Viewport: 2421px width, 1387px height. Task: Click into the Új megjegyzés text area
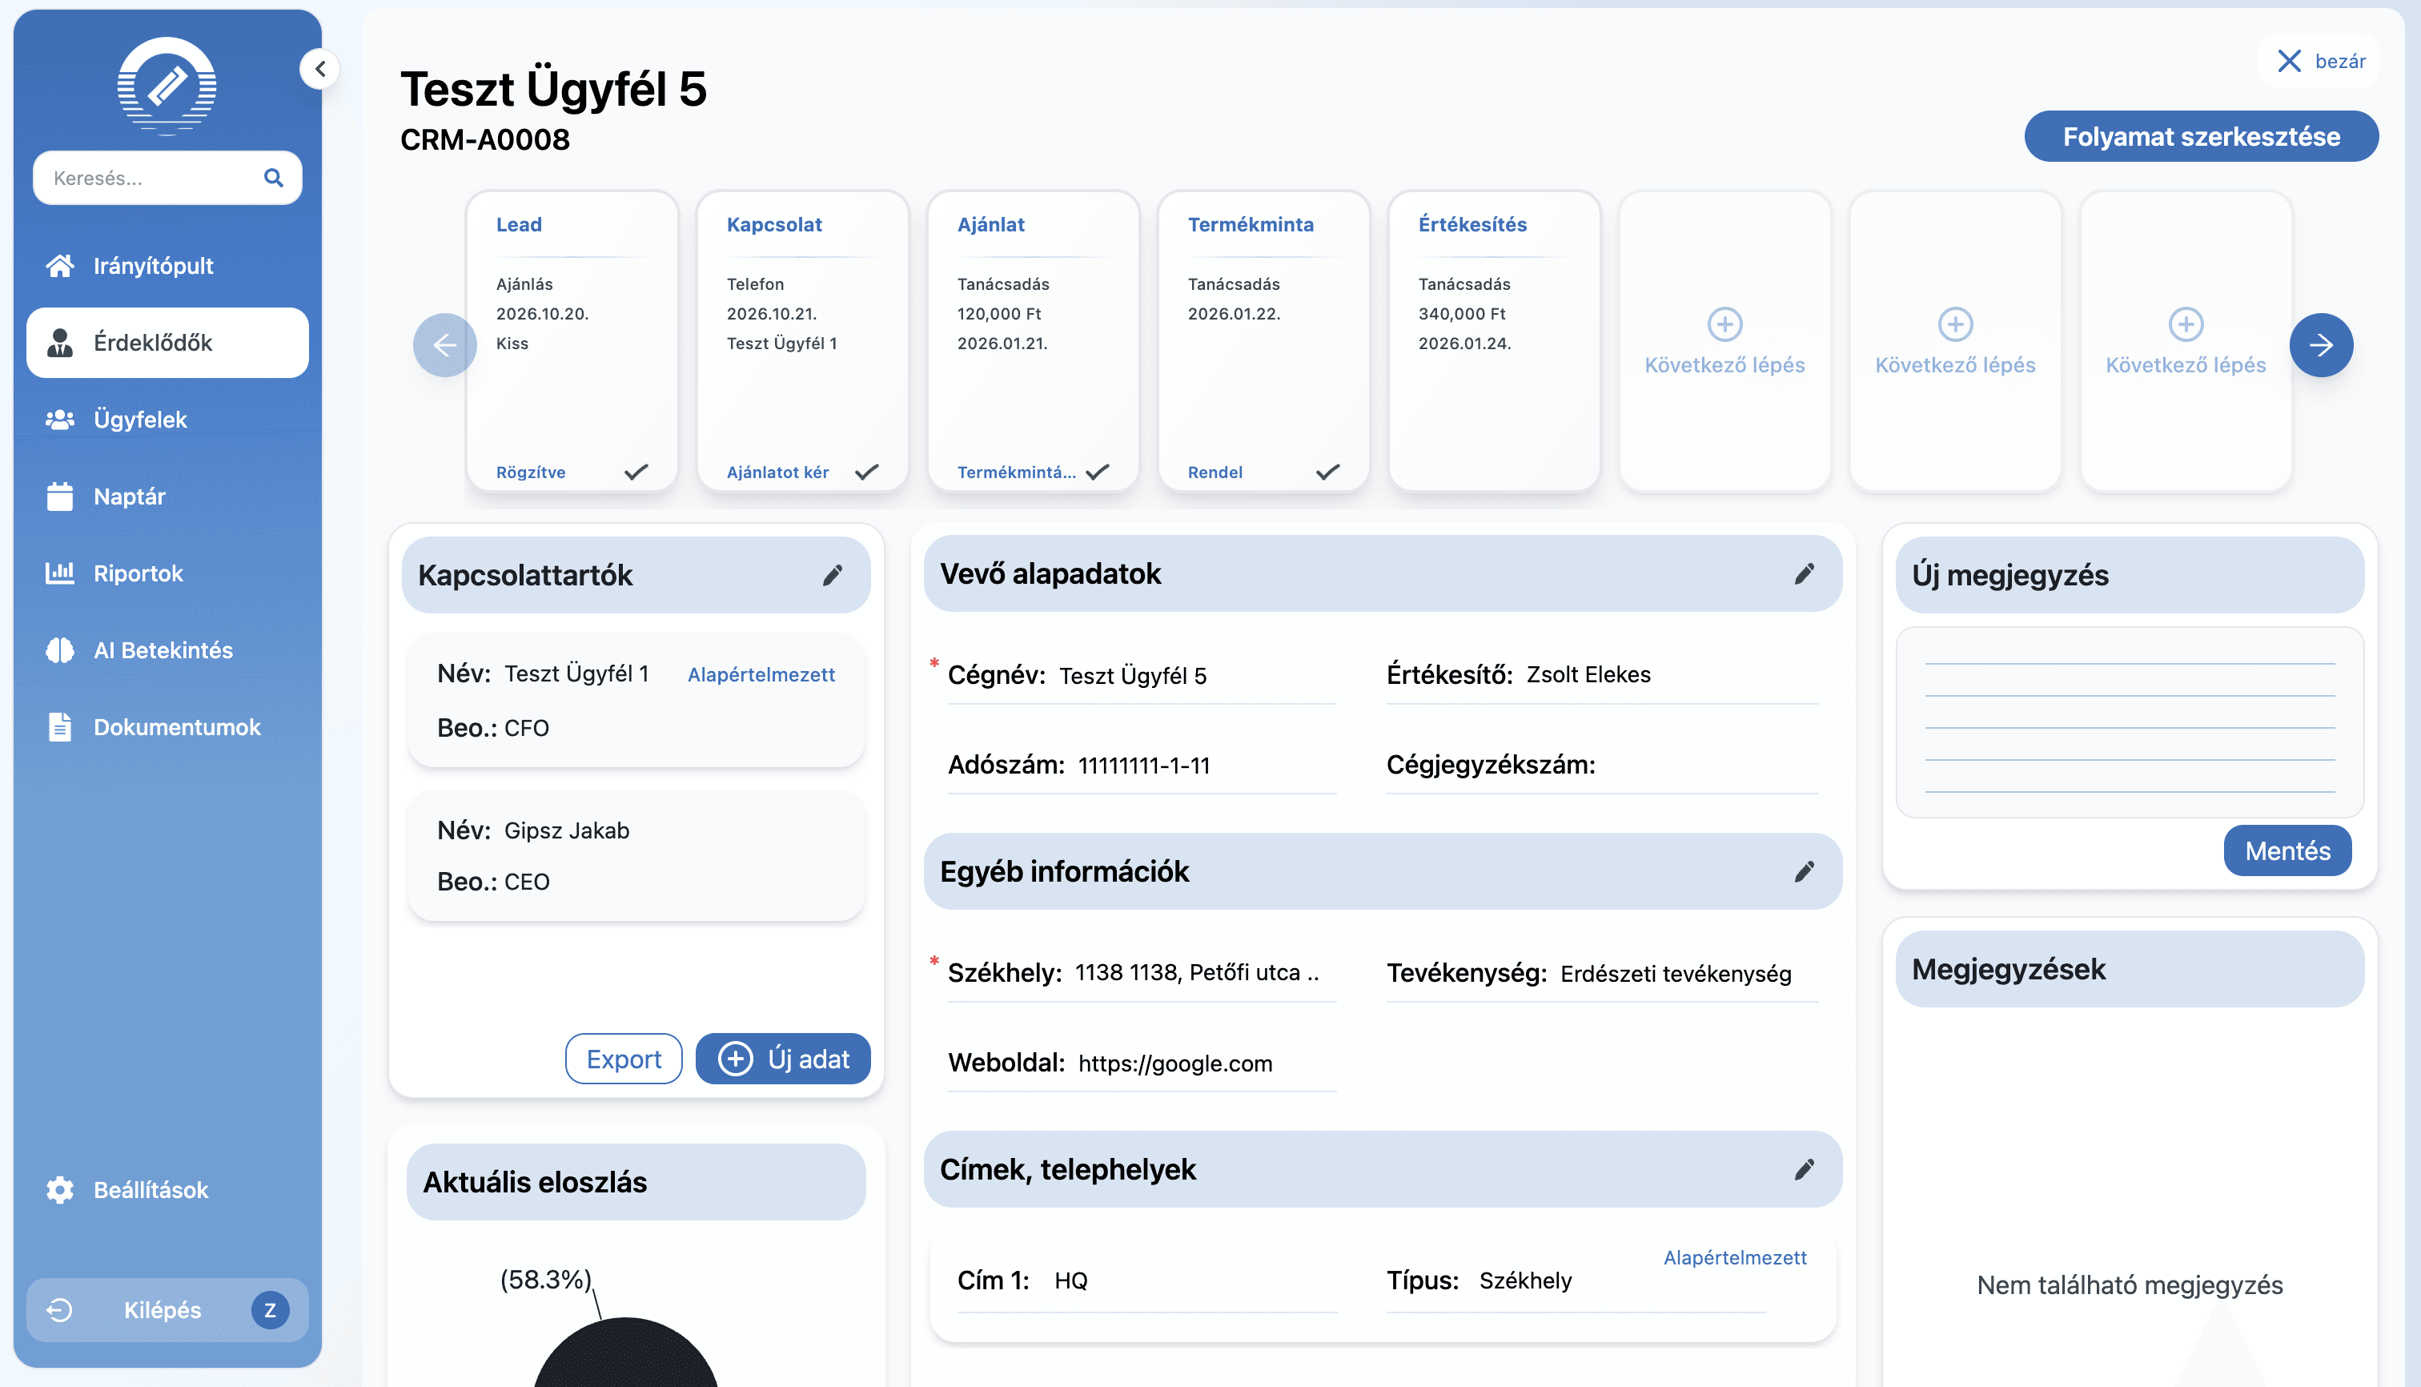tap(2130, 723)
